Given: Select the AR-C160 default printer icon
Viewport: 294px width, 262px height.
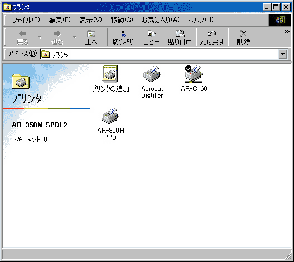Looking at the screenshot, I should tap(194, 74).
